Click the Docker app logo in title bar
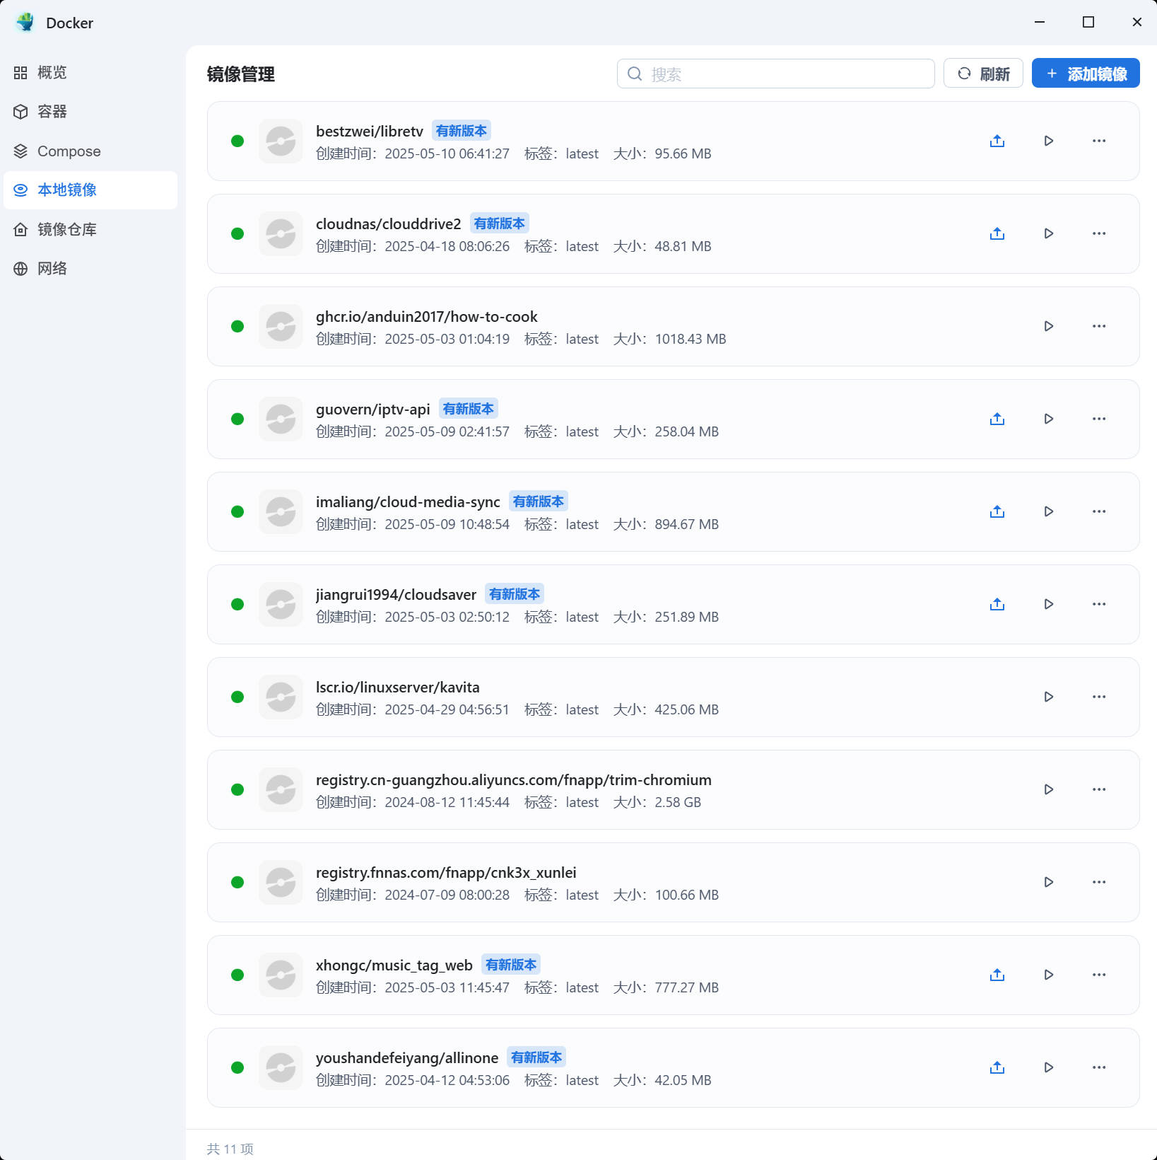 coord(25,22)
